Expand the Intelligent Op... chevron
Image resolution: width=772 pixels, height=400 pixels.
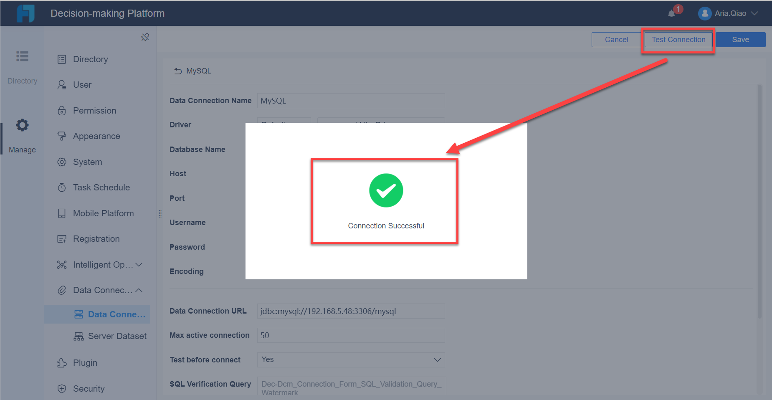(x=139, y=265)
